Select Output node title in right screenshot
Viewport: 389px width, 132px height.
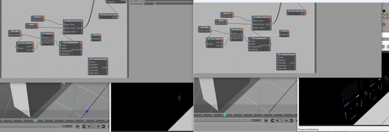(284, 31)
